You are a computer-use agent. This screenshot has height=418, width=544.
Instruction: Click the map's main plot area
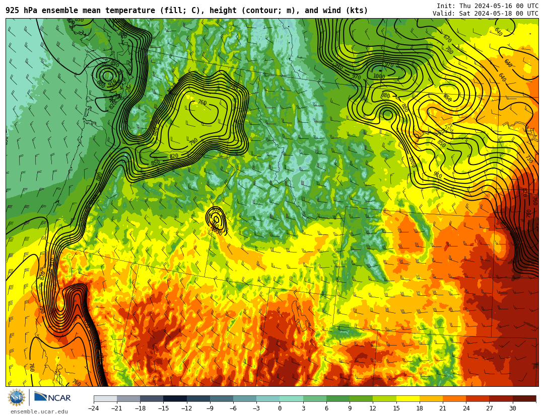pos(272,202)
